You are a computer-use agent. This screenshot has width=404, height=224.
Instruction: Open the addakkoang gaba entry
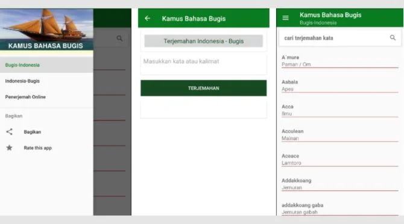coord(340,208)
